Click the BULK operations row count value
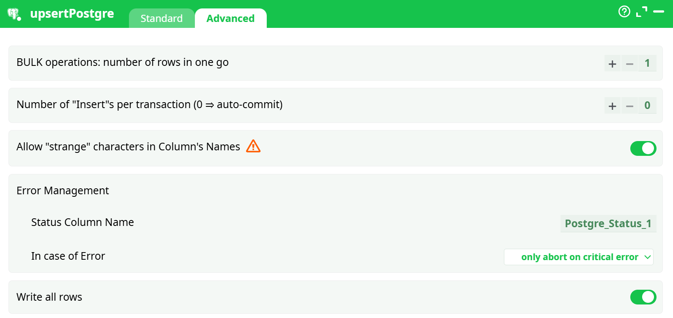 point(647,63)
